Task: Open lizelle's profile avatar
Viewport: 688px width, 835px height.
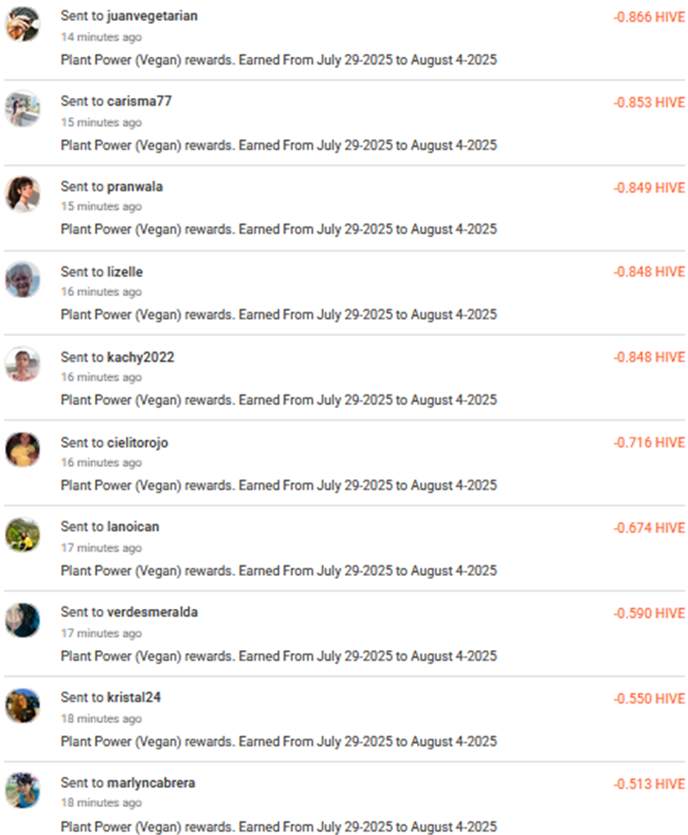Action: [23, 279]
